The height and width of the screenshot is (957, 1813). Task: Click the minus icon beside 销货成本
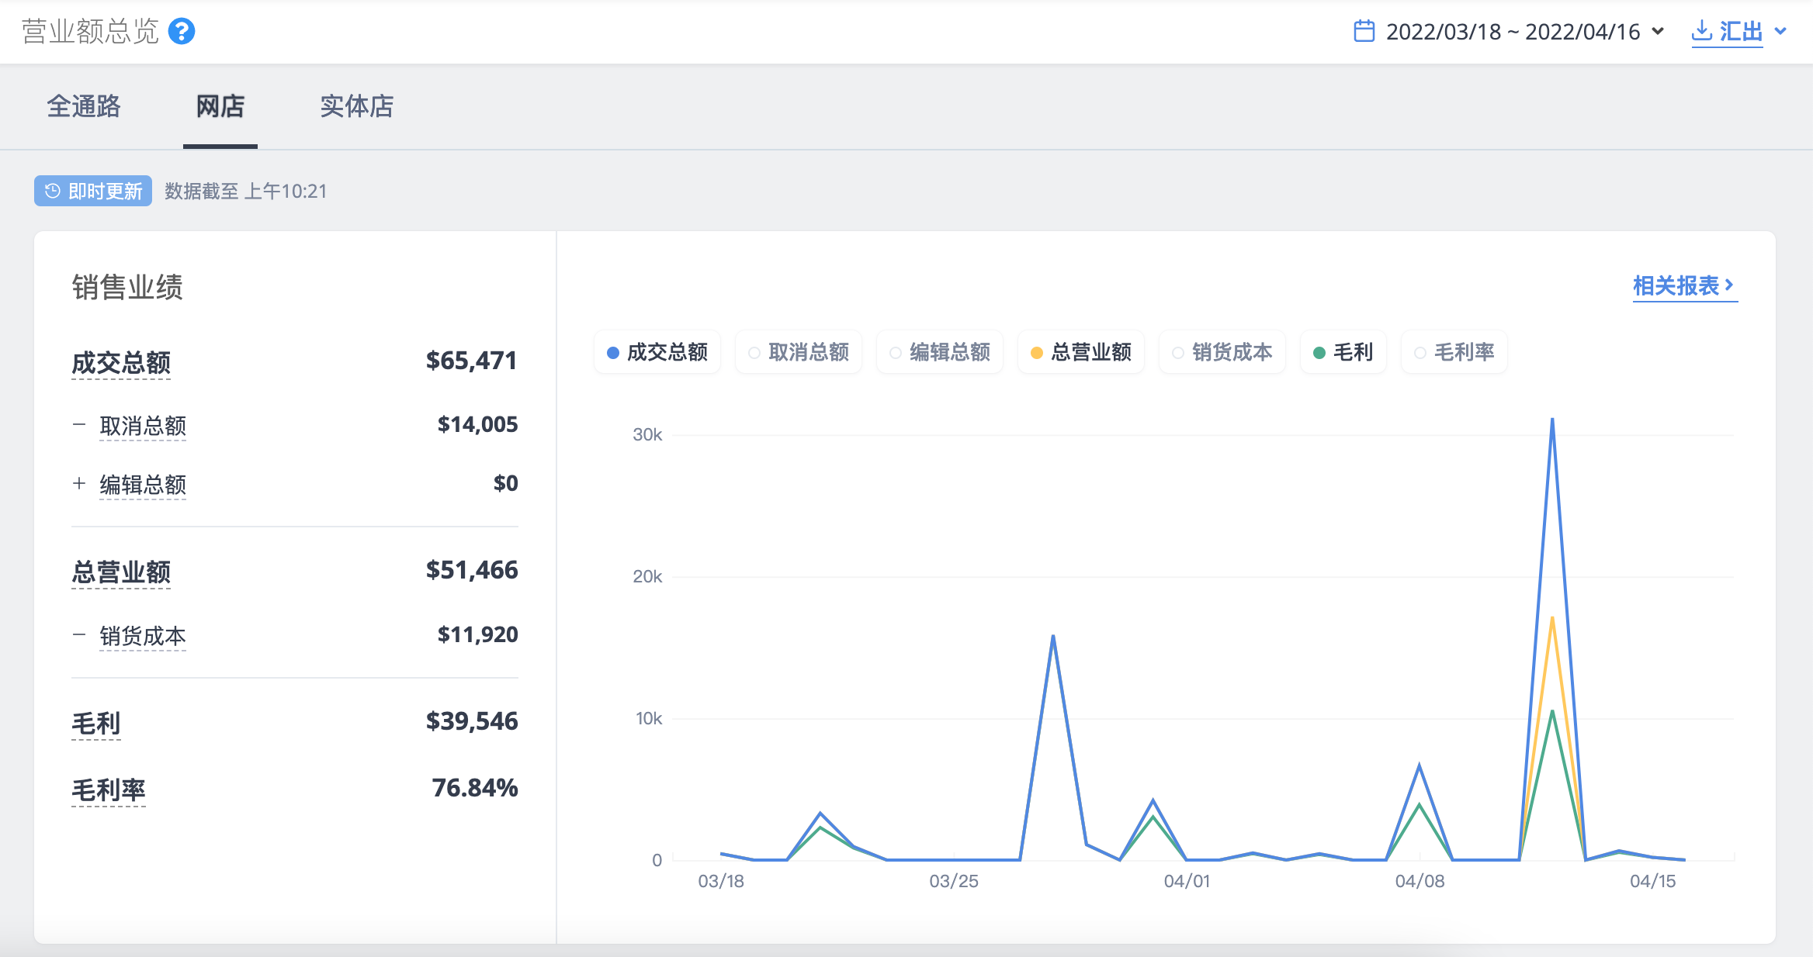point(79,635)
